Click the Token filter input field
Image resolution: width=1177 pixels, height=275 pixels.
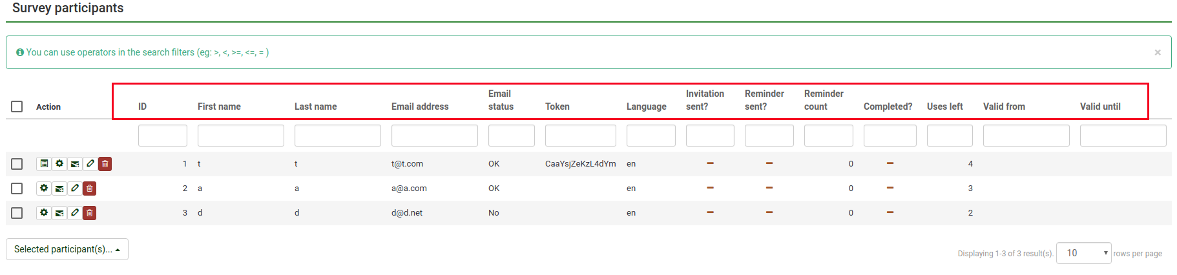580,136
